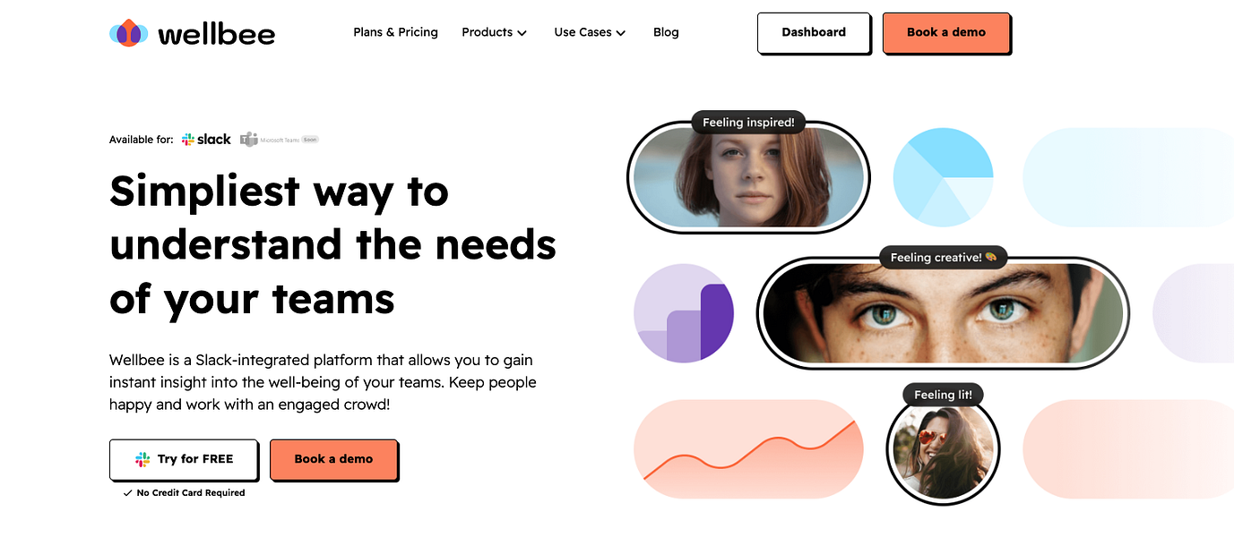Viewport: 1234px width, 537px height.
Task: Click the Try for FREE button
Action: (x=184, y=459)
